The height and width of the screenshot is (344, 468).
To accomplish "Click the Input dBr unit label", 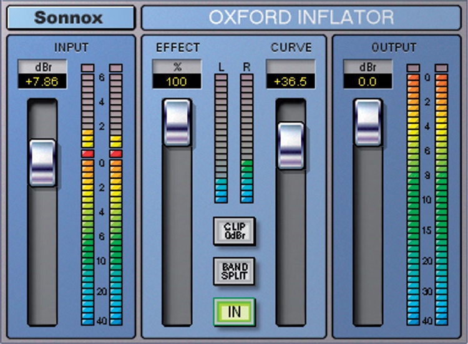I will point(42,67).
